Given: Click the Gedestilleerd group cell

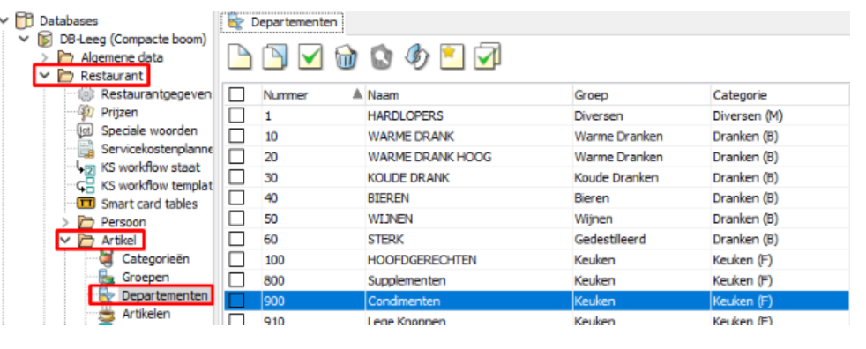Looking at the screenshot, I should coord(642,239).
